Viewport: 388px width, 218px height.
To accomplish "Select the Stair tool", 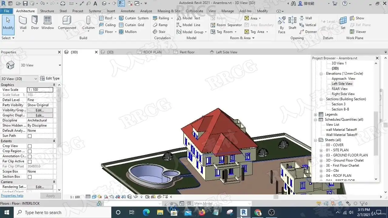I will [x=159, y=32].
